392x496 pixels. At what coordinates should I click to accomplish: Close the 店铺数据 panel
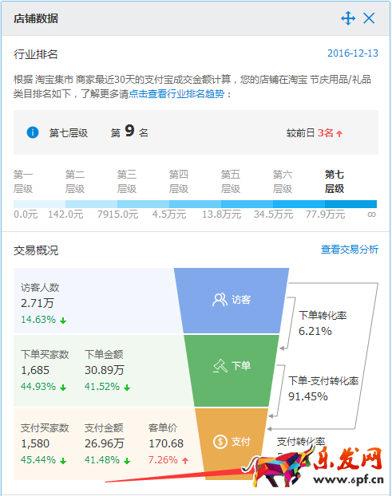point(369,18)
